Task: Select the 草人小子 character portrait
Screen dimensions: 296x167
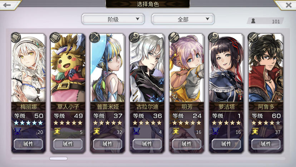Action: (x=68, y=68)
